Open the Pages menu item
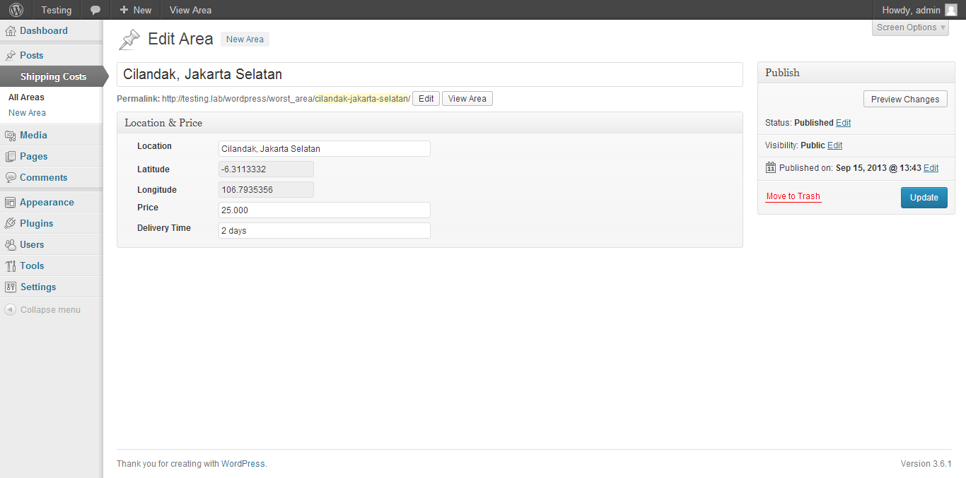 click(x=52, y=156)
